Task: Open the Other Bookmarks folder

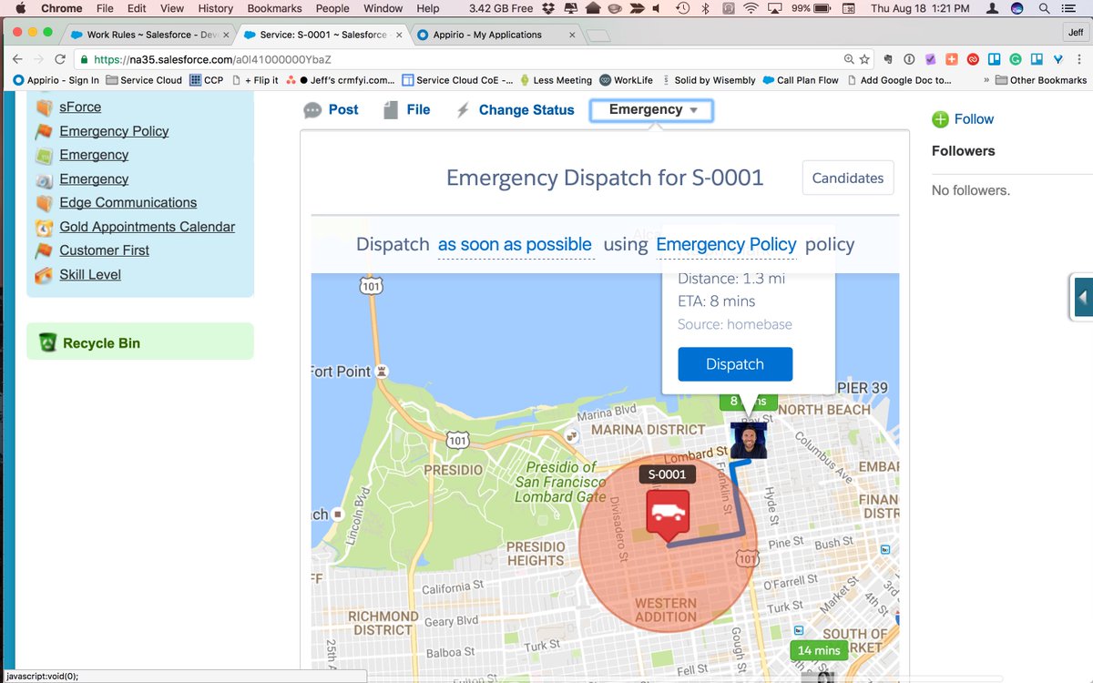Action: pyautogui.click(x=1041, y=80)
